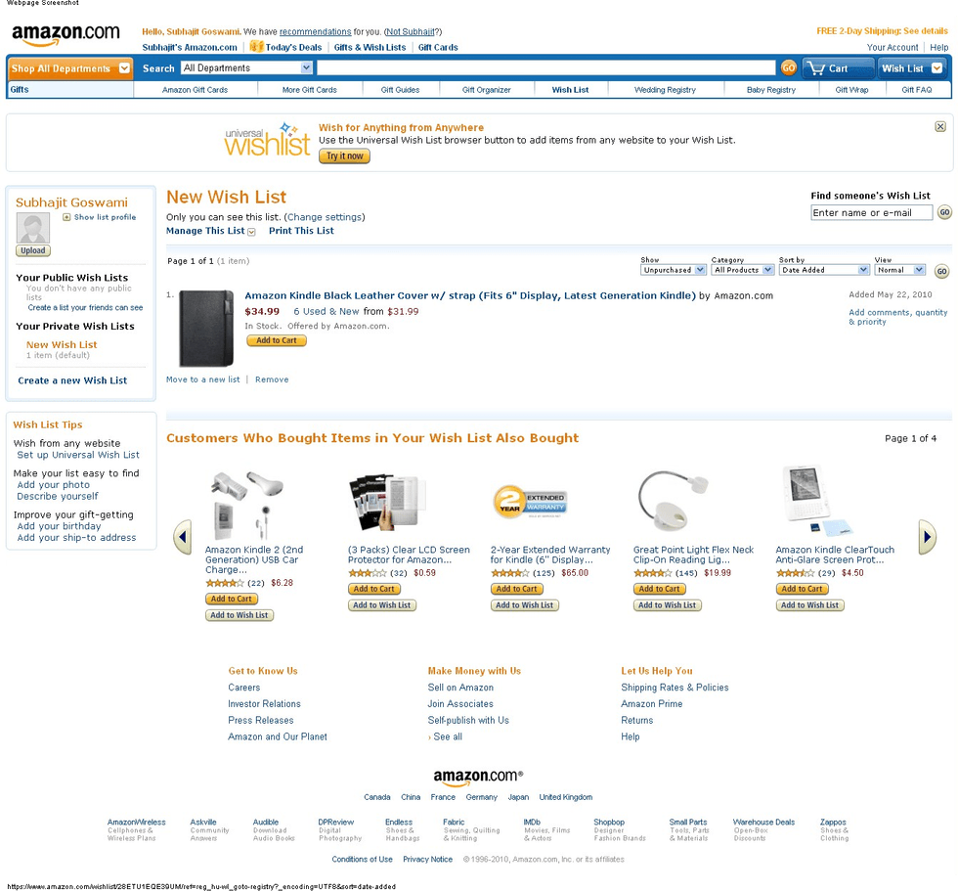Click the carousel next arrow
The image size is (958, 891).
point(927,537)
